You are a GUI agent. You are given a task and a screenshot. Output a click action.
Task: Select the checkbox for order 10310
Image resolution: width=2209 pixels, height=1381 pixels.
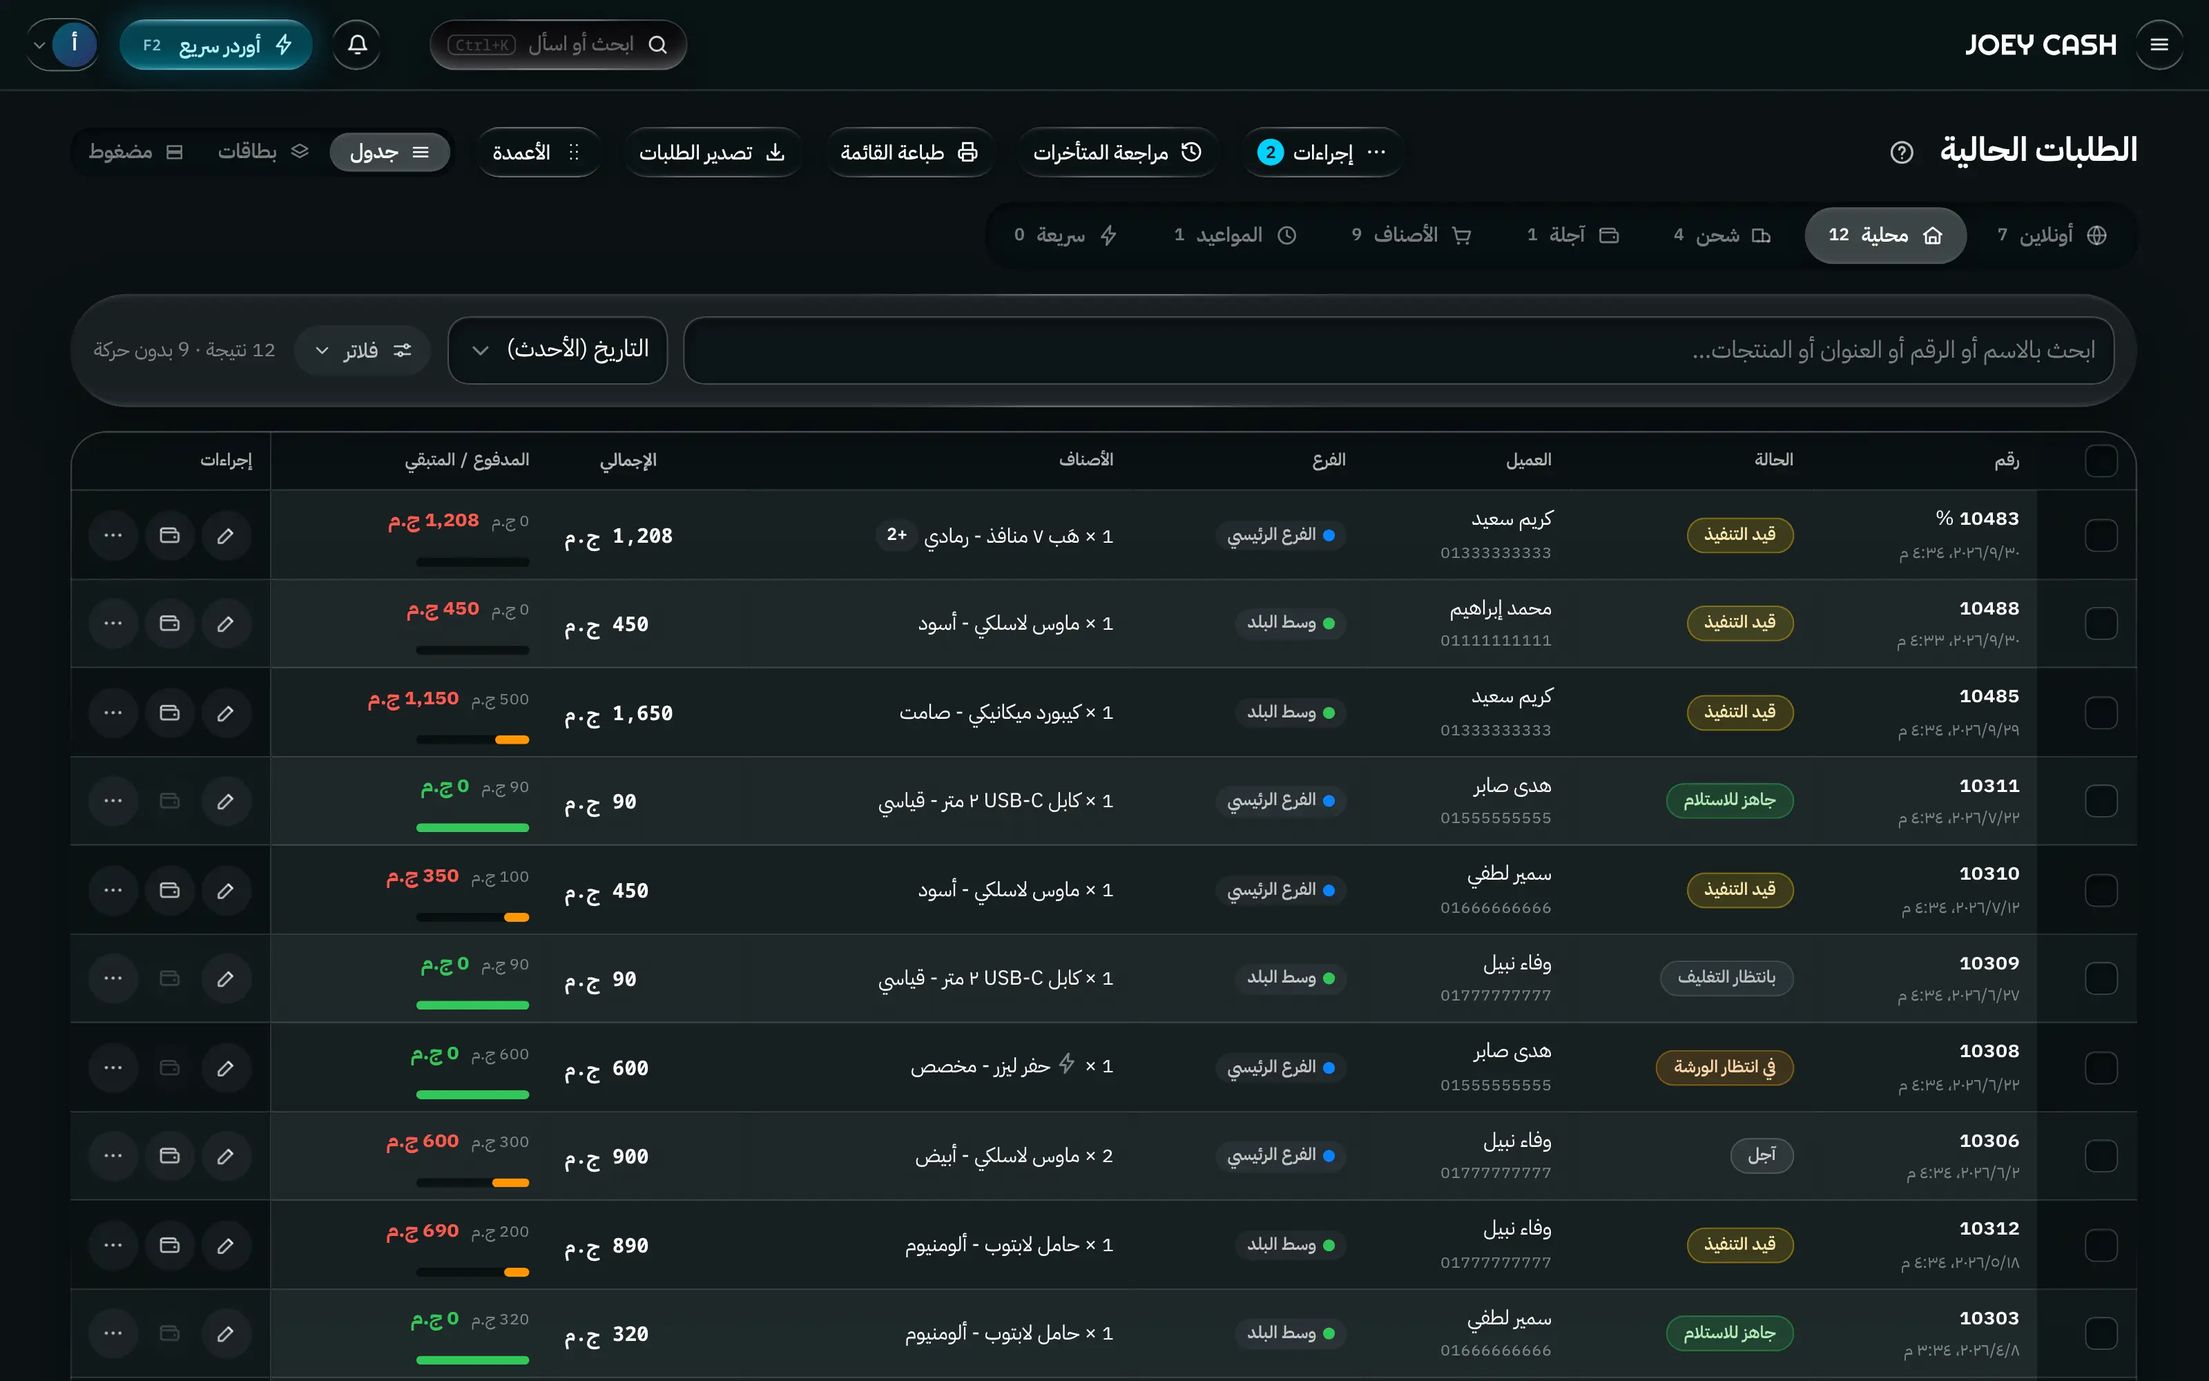(2101, 891)
